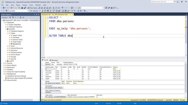The height and width of the screenshot is (105, 188).
Task: Click the Paste clipboard icon
Action: coord(59,8)
